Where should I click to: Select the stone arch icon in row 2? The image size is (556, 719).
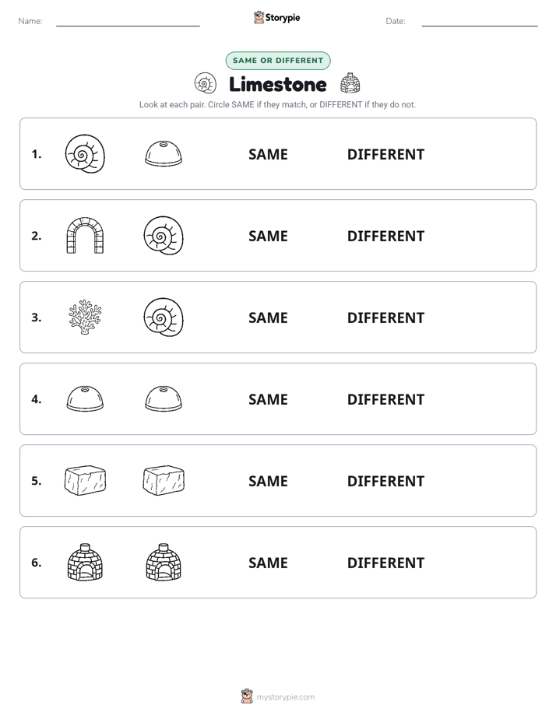point(85,236)
